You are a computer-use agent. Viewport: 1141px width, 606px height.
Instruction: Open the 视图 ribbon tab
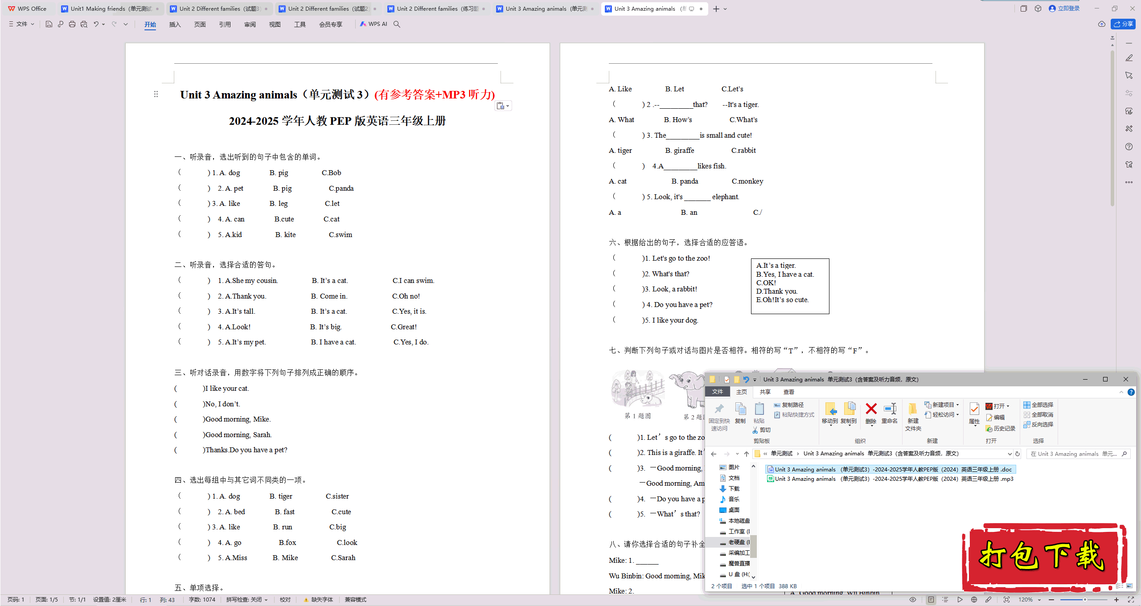pos(275,25)
